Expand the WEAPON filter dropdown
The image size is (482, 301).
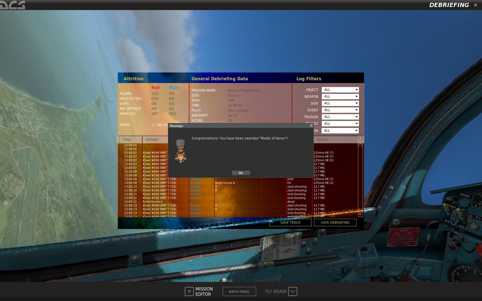[x=340, y=97]
